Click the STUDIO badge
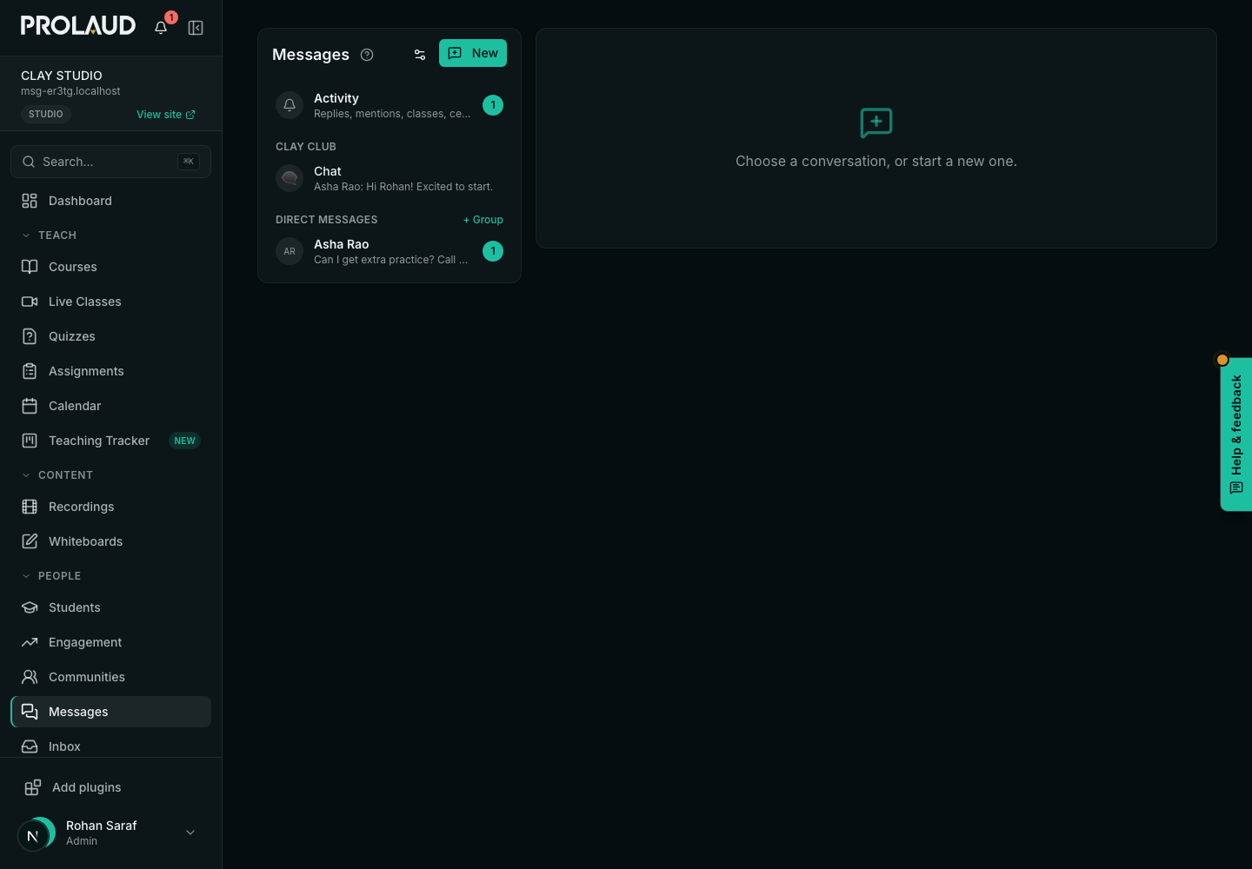The width and height of the screenshot is (1252, 869). pos(46,114)
